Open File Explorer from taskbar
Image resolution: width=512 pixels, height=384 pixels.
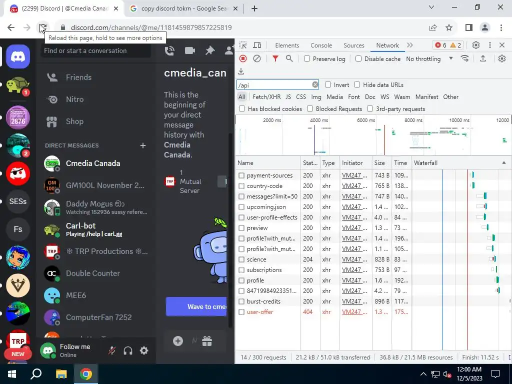61,374
